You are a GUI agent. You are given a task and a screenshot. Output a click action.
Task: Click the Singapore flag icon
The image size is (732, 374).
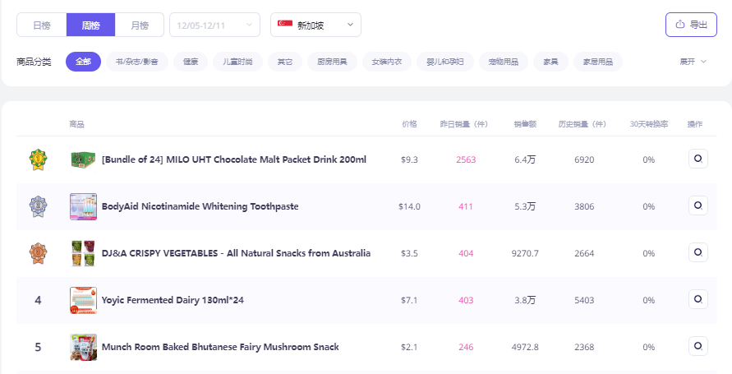coord(285,24)
